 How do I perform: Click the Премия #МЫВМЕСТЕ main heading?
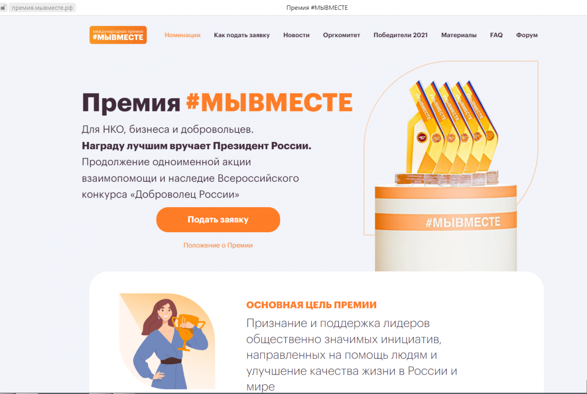coord(217,103)
